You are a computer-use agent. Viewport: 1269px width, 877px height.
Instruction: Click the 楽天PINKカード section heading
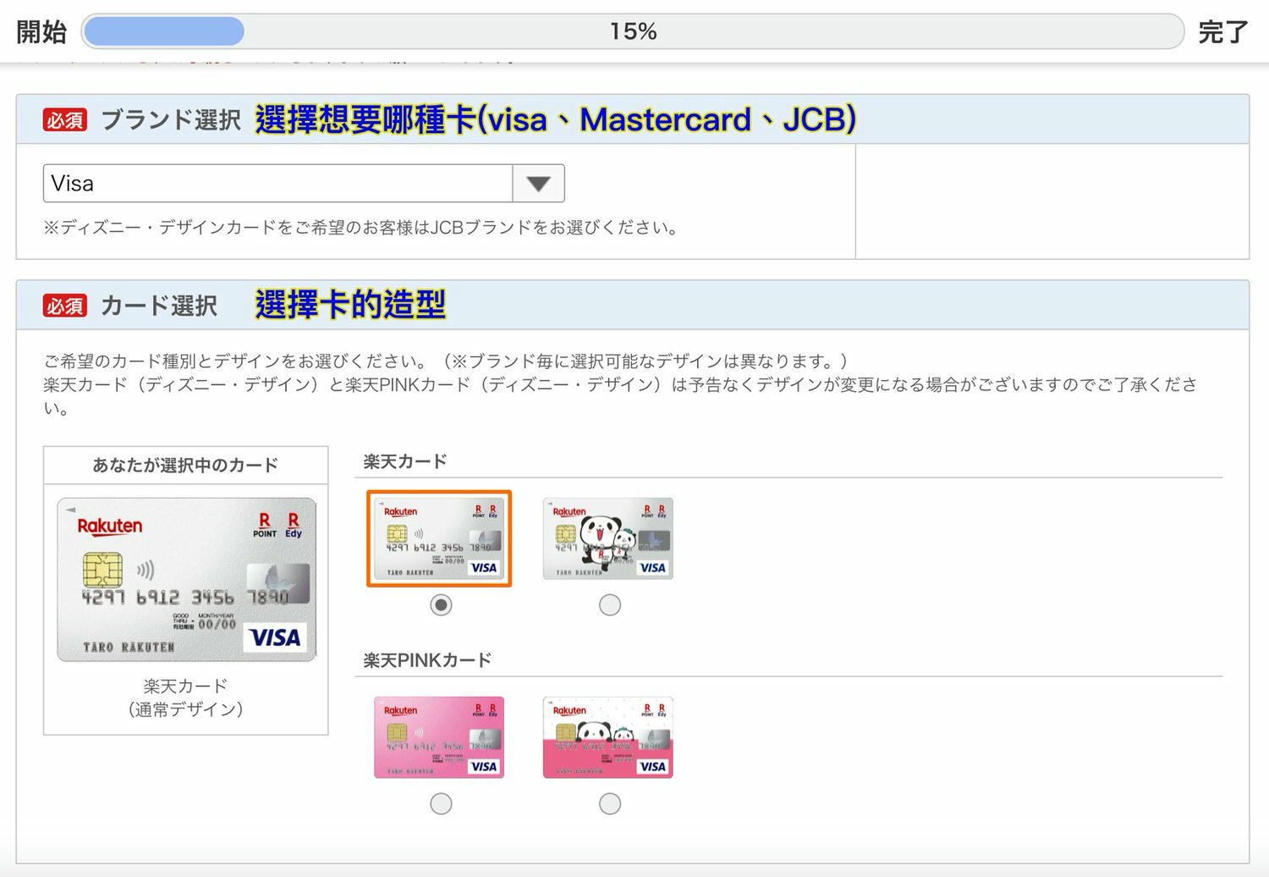pyautogui.click(x=426, y=659)
